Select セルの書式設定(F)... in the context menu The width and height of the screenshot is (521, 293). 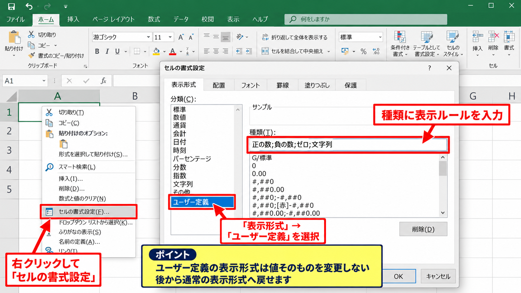[88, 212]
